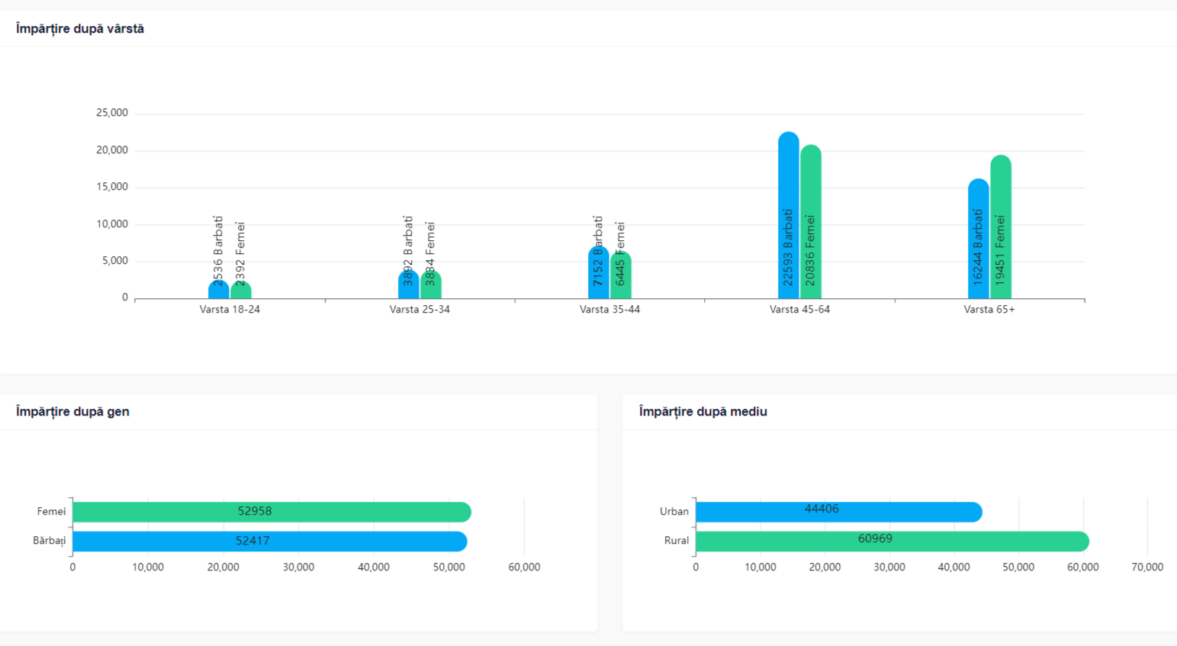1177x646 pixels.
Task: Click the 16244 Barbati bar for Varsta 65+
Action: 979,239
